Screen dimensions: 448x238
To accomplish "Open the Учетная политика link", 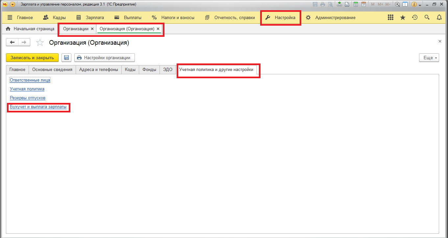I will coord(27,89).
